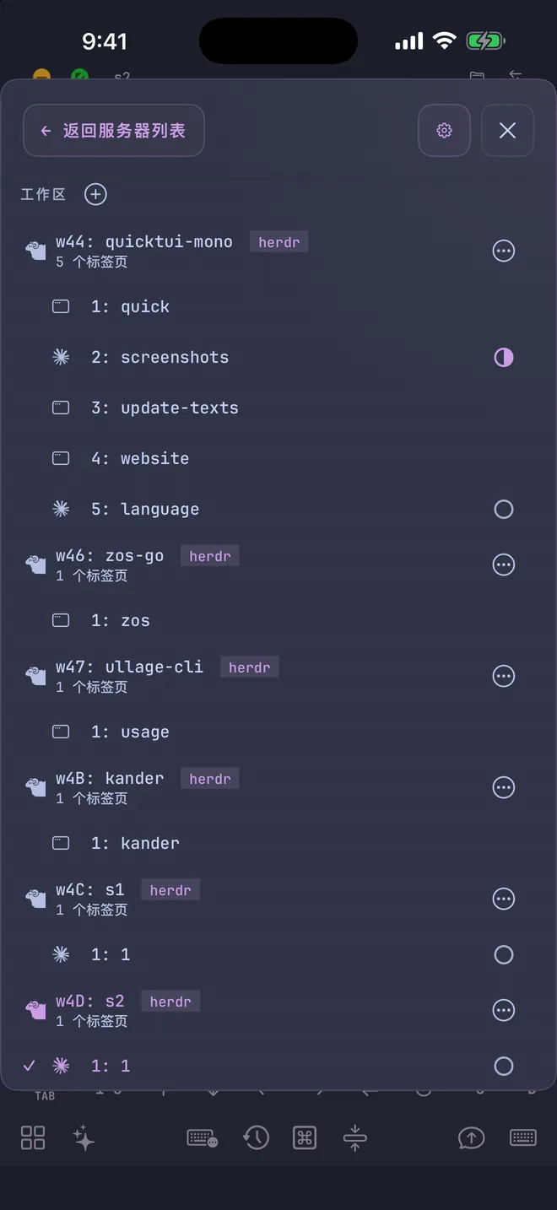Show keyboard with rightmost keyboard icon
Screen dimensions: 557x1210
point(523,1137)
